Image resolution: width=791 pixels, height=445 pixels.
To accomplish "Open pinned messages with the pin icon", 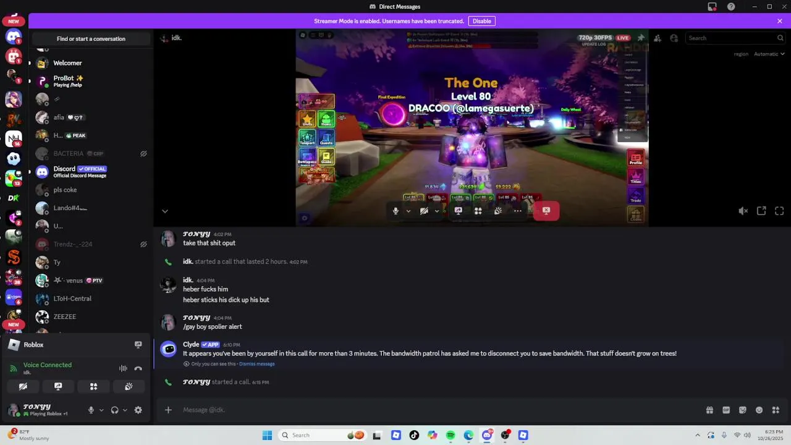I will pos(641,38).
